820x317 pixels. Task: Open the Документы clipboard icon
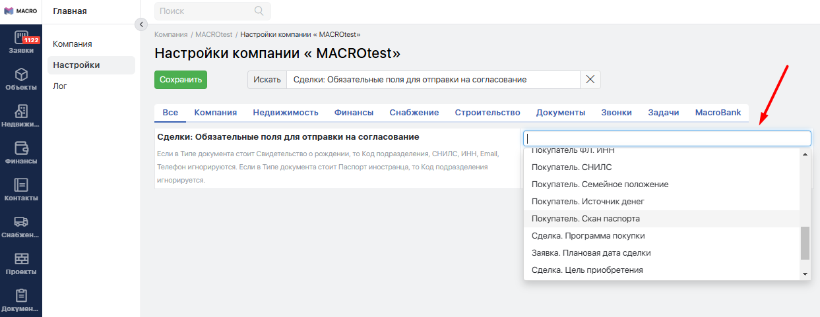pos(21,296)
